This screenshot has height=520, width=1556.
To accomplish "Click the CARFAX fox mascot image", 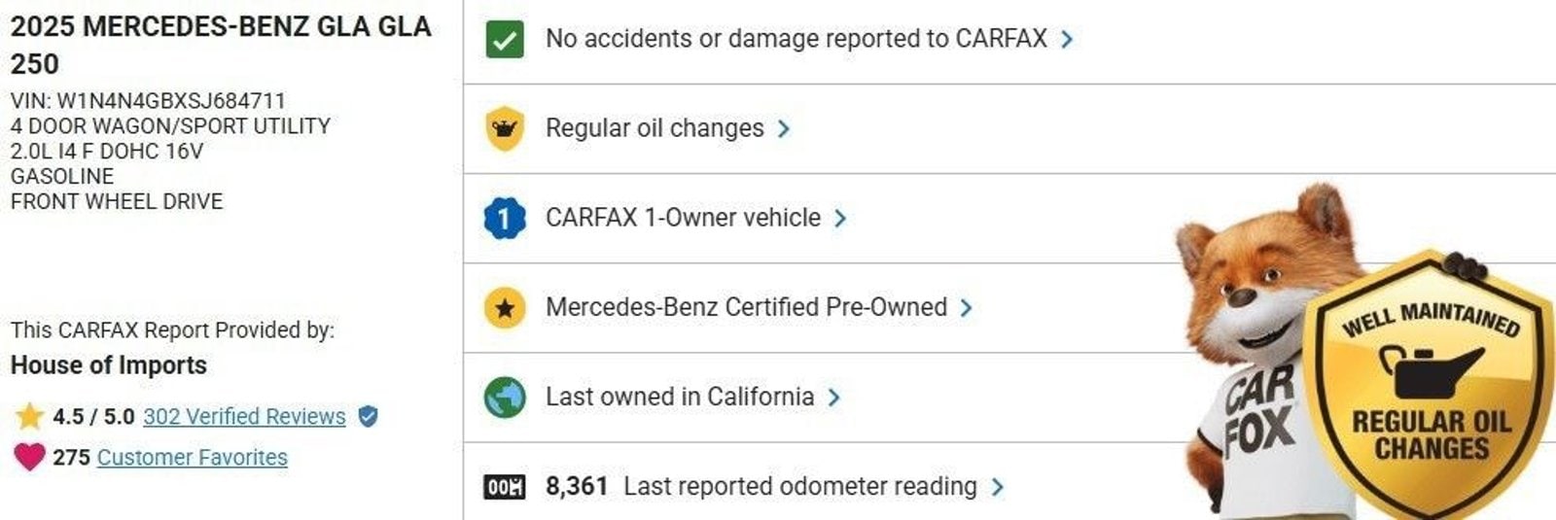I will point(1255,340).
